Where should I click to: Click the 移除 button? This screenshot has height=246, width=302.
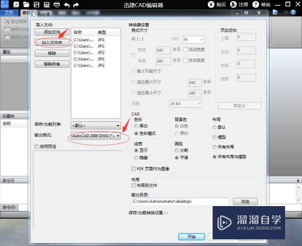click(x=52, y=53)
